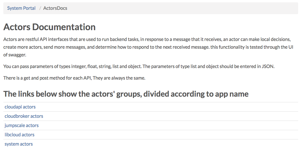
Task: Open the System Portal breadcrumb link
Action: click(x=21, y=8)
